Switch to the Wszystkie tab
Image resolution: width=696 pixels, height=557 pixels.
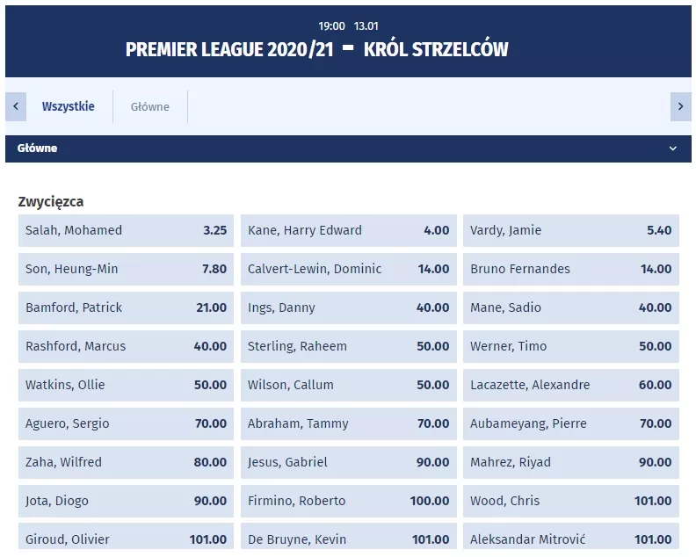tap(69, 106)
